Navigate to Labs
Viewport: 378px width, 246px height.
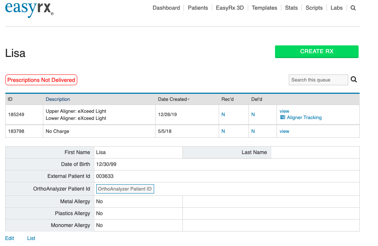point(336,8)
